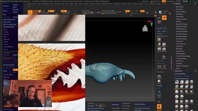
Task: Expand the Boolean section
Action: [x=6, y=32]
